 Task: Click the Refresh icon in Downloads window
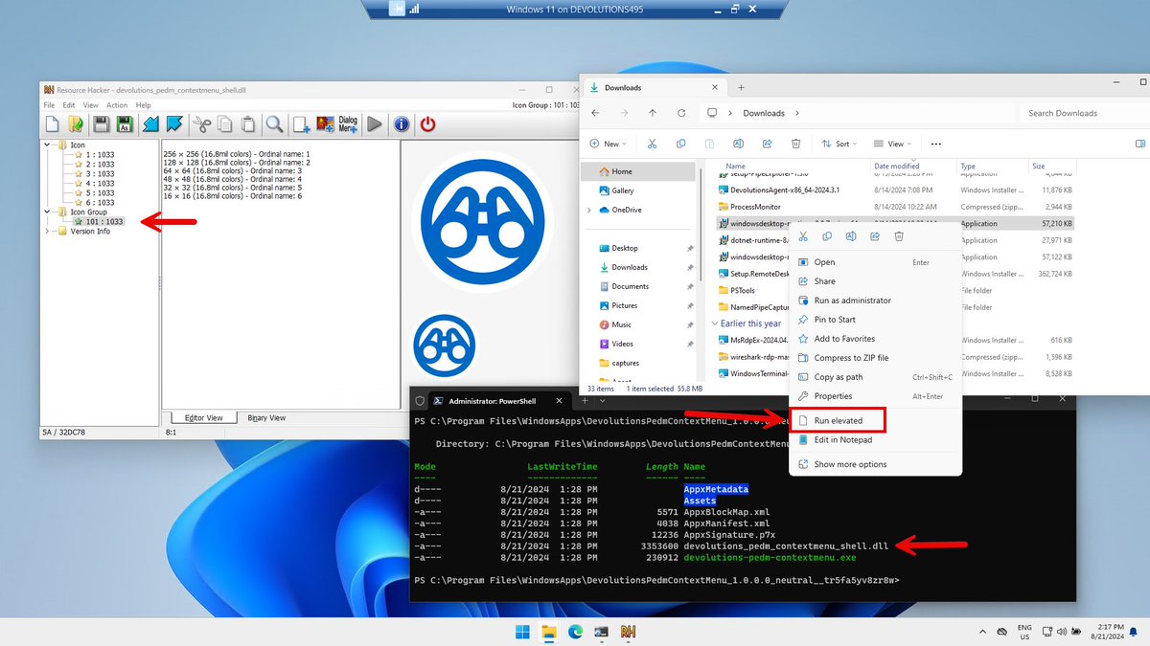680,113
